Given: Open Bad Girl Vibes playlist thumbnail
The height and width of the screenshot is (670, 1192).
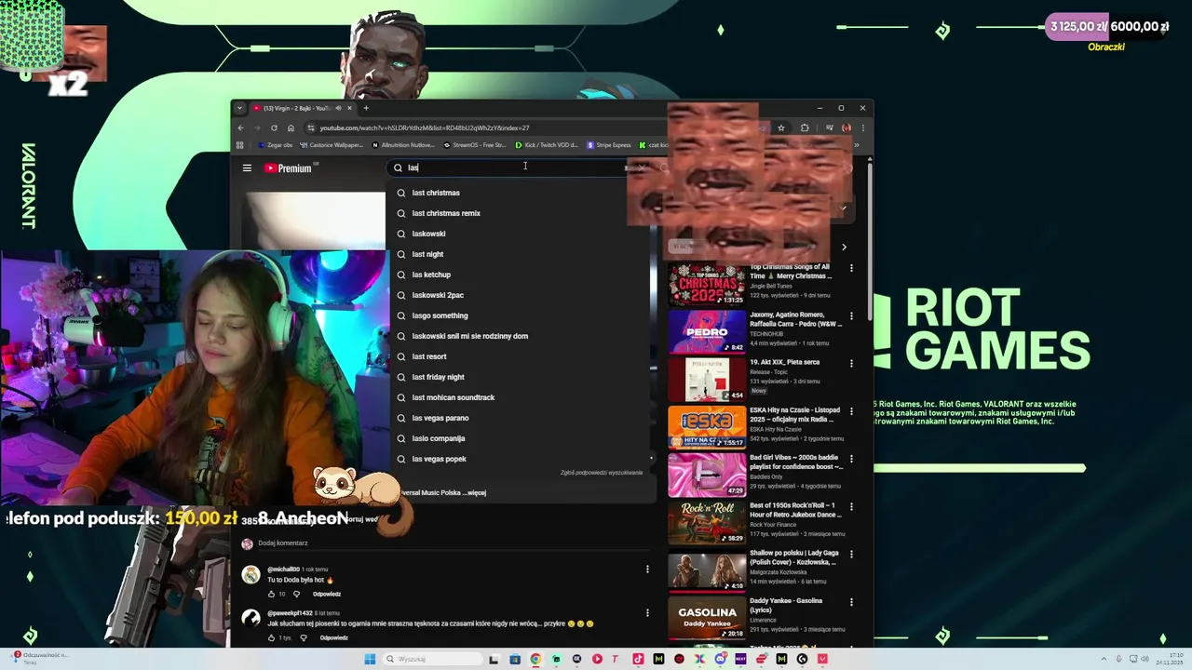Looking at the screenshot, I should tap(707, 474).
